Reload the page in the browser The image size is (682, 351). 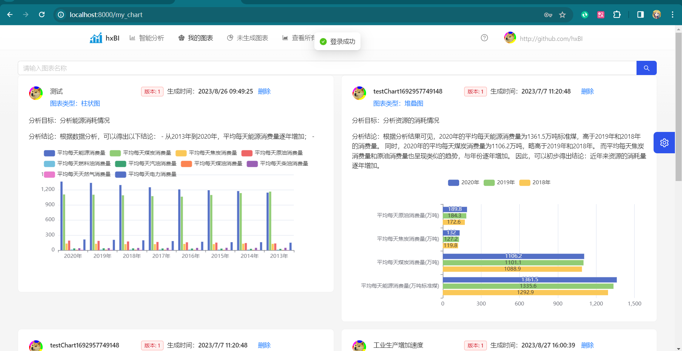click(x=42, y=15)
